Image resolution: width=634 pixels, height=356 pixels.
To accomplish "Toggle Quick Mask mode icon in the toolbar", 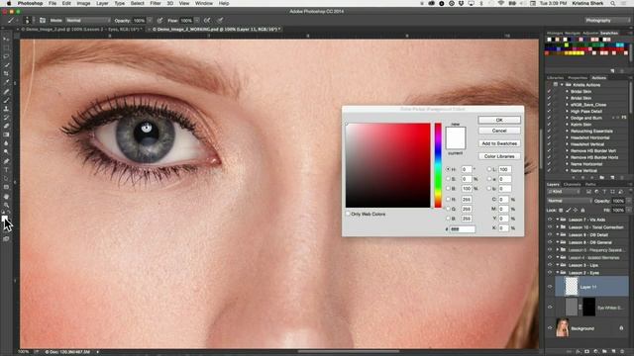I will 6,239.
